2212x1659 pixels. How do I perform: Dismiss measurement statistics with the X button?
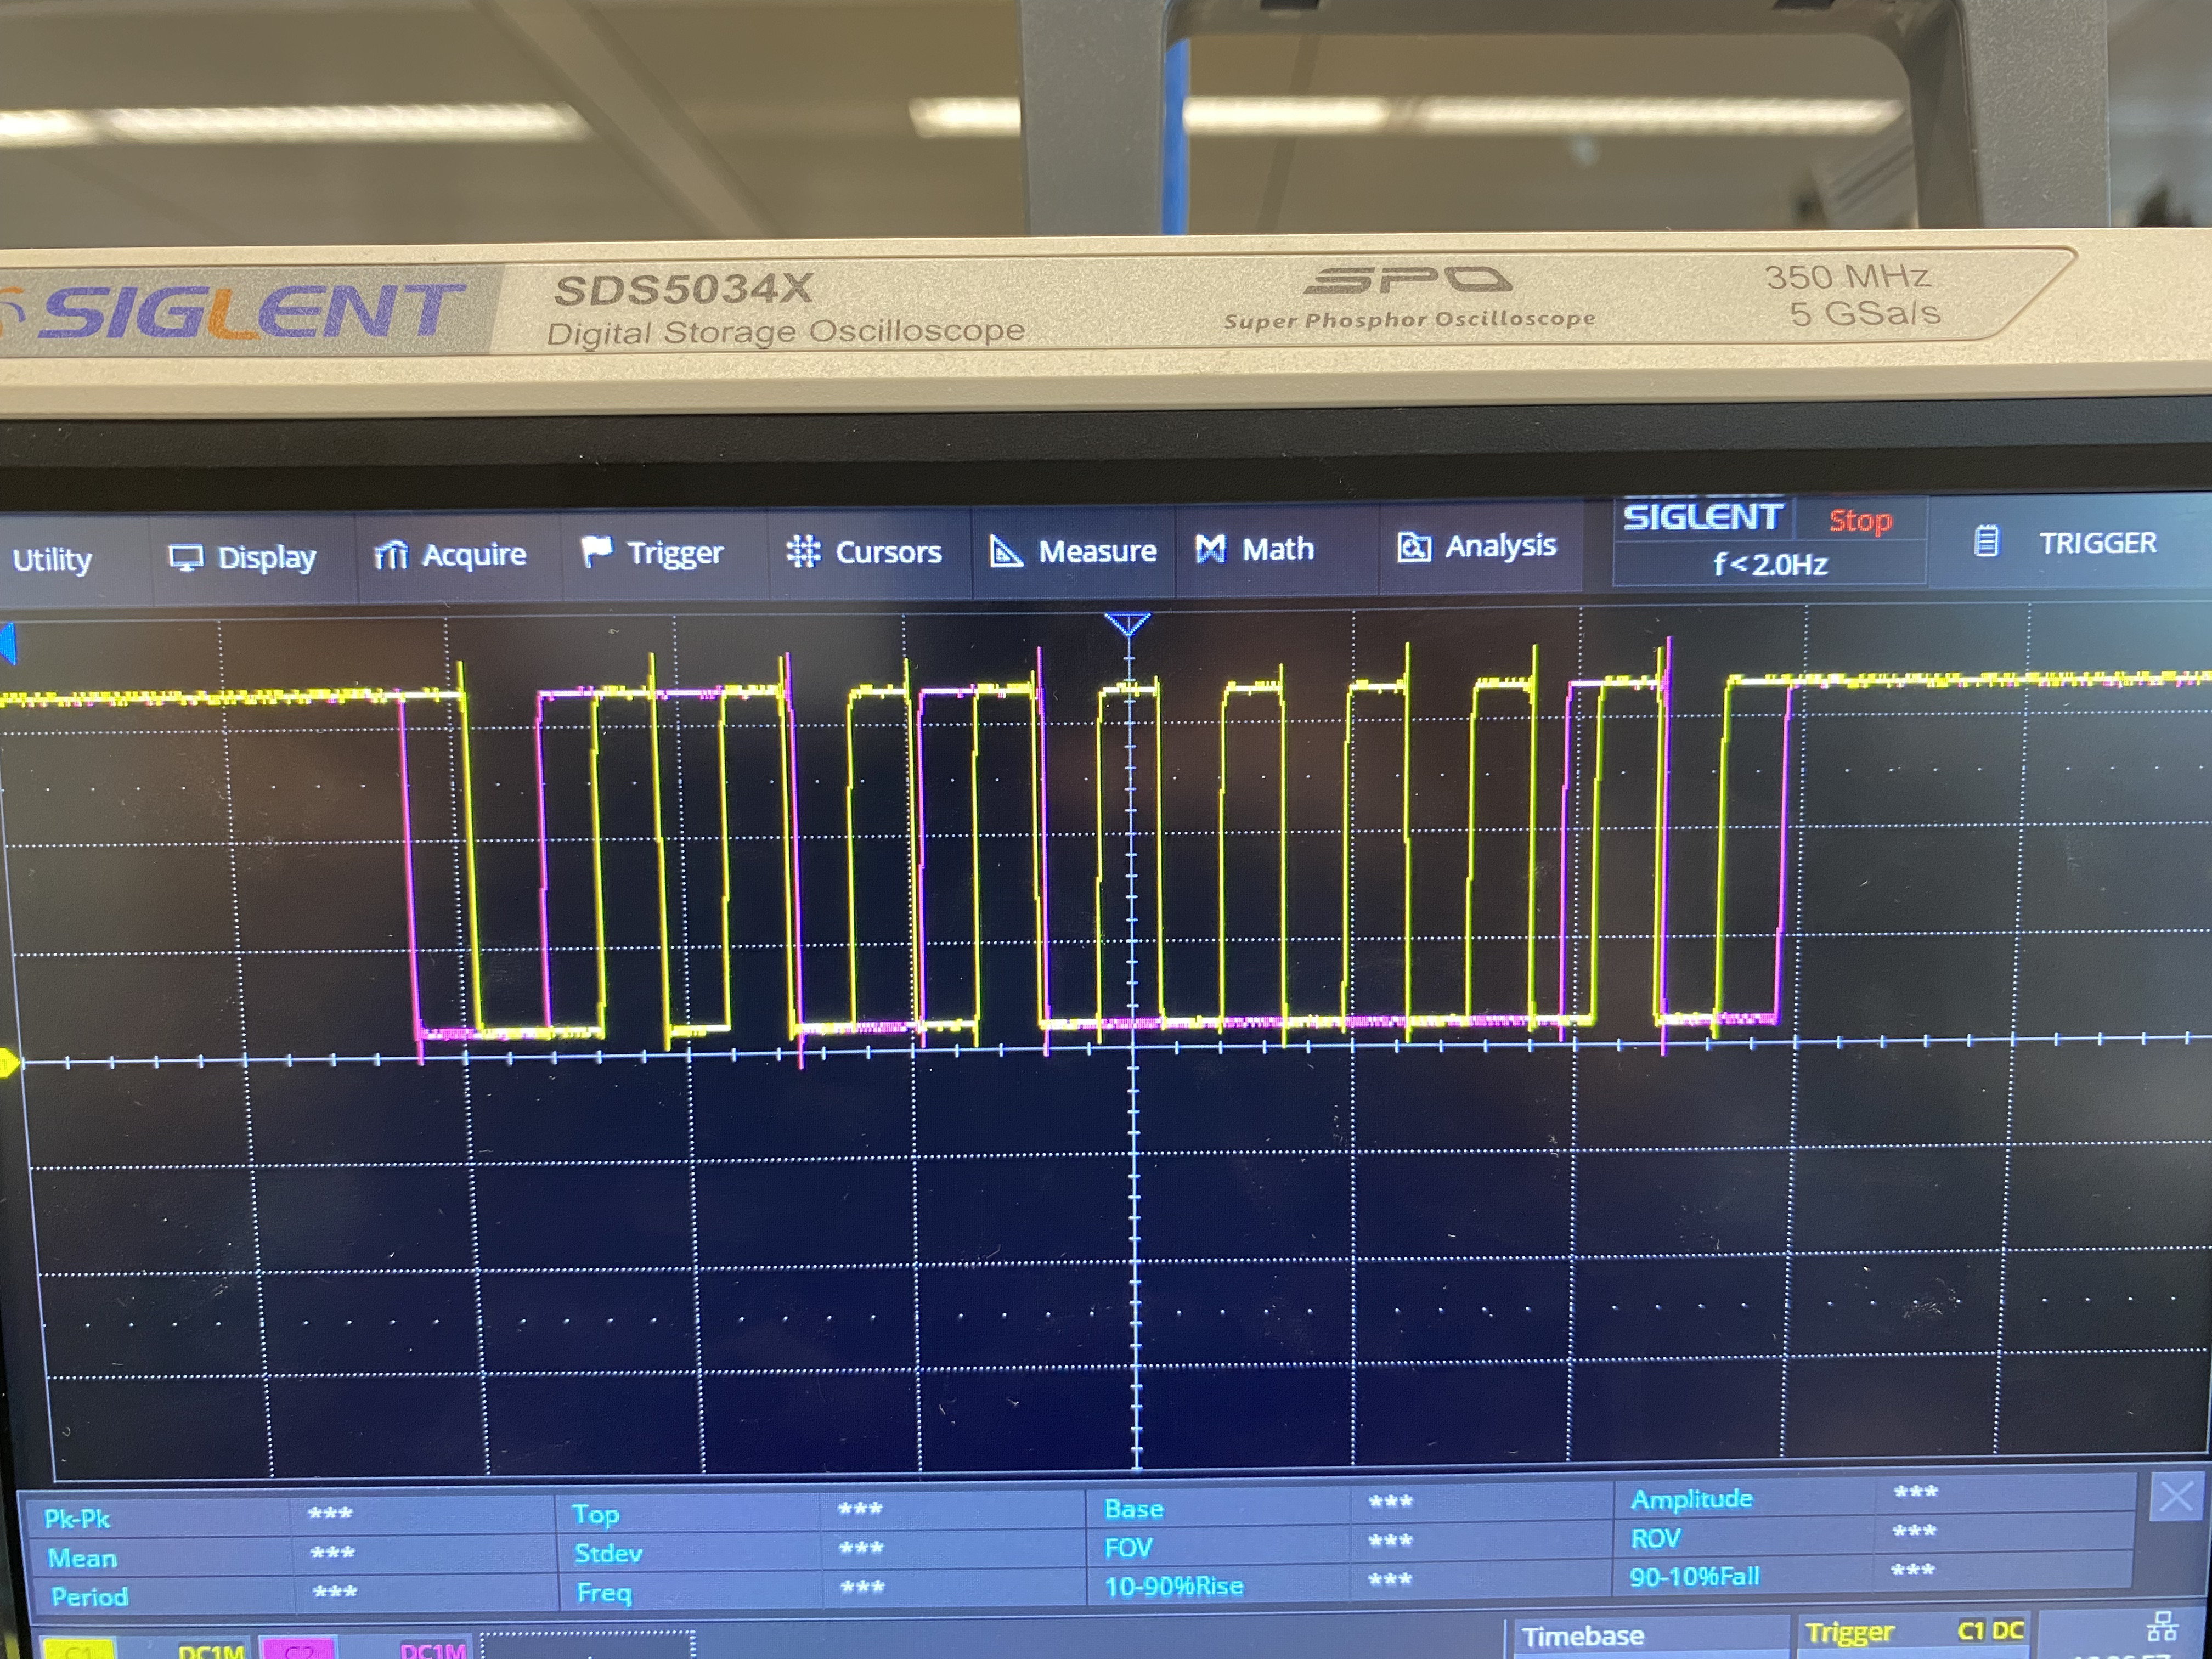coord(2177,1495)
